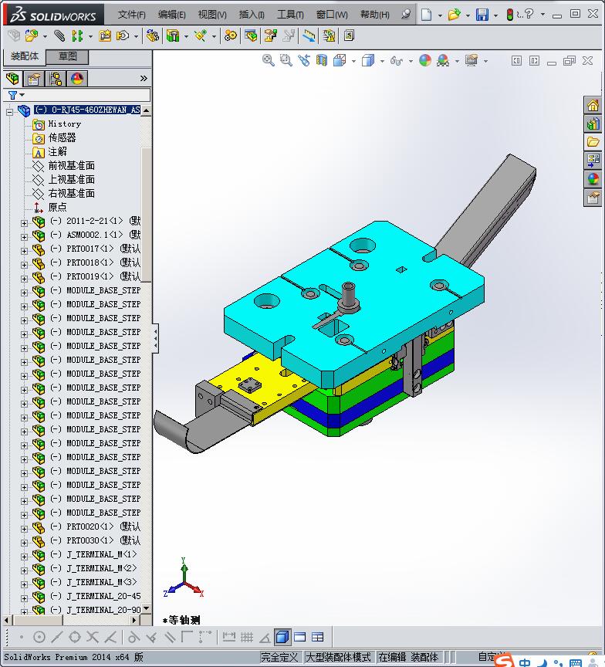
Task: Toggle the single viewport window icon
Action: (299, 637)
